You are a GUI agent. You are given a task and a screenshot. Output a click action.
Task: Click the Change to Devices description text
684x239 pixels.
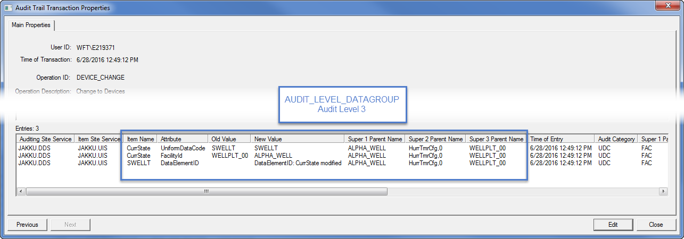point(101,91)
